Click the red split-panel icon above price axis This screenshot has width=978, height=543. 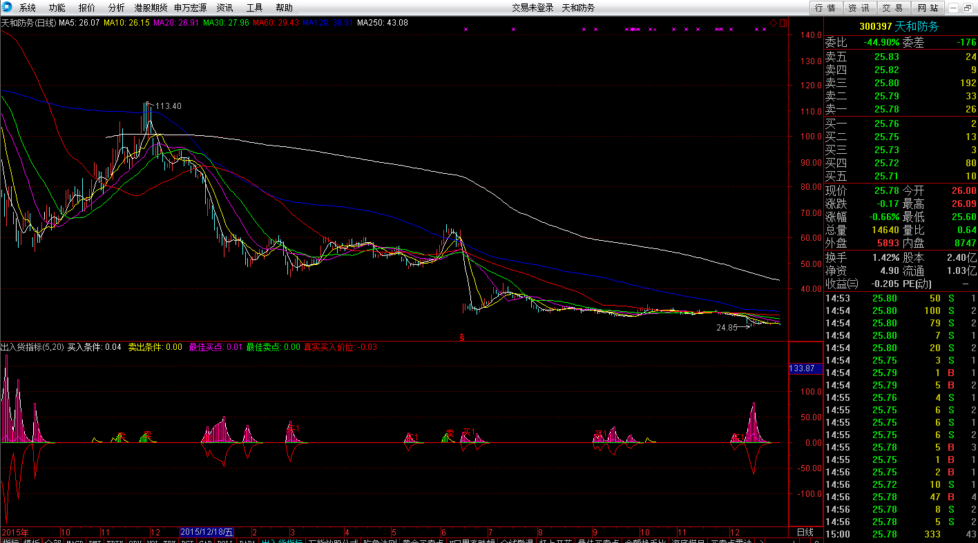tap(783, 23)
